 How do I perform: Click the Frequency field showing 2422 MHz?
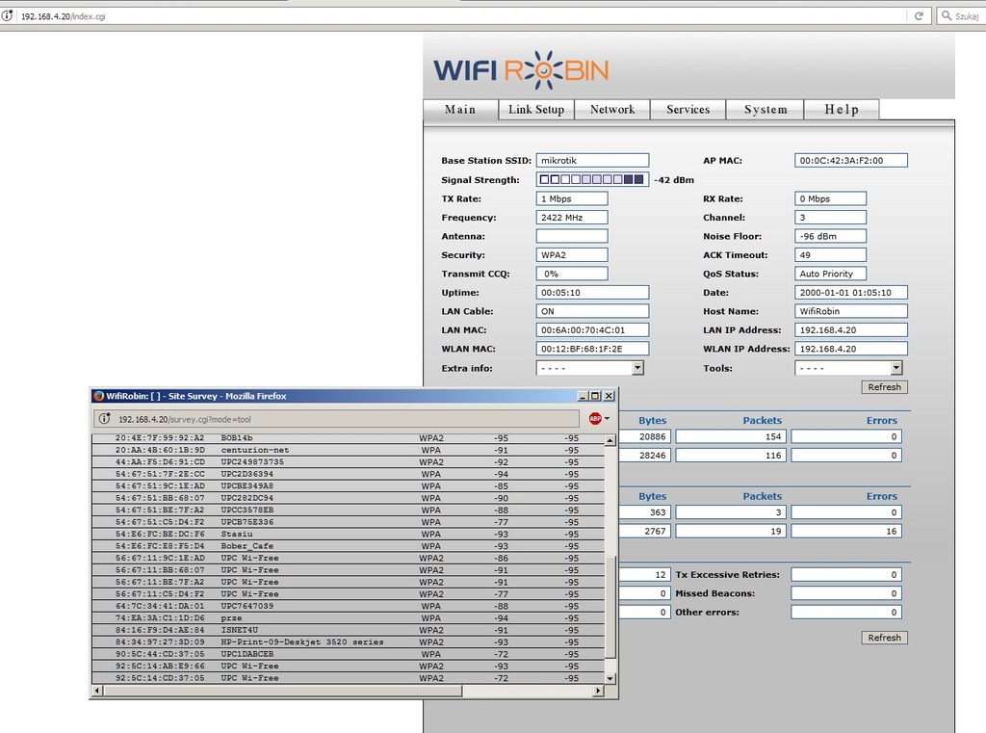click(572, 218)
